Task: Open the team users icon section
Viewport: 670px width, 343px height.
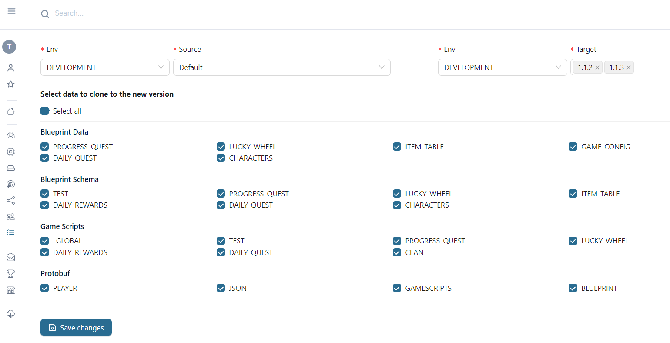Action: point(11,216)
